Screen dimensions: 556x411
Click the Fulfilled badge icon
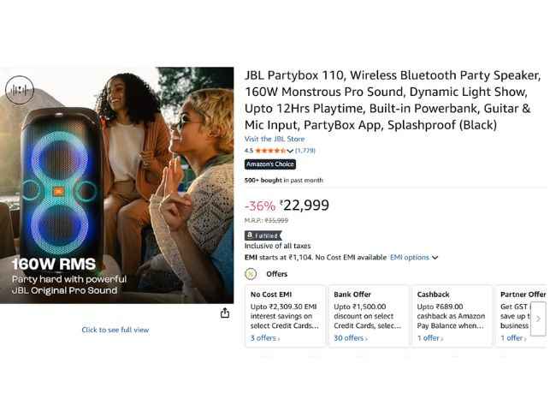point(263,235)
